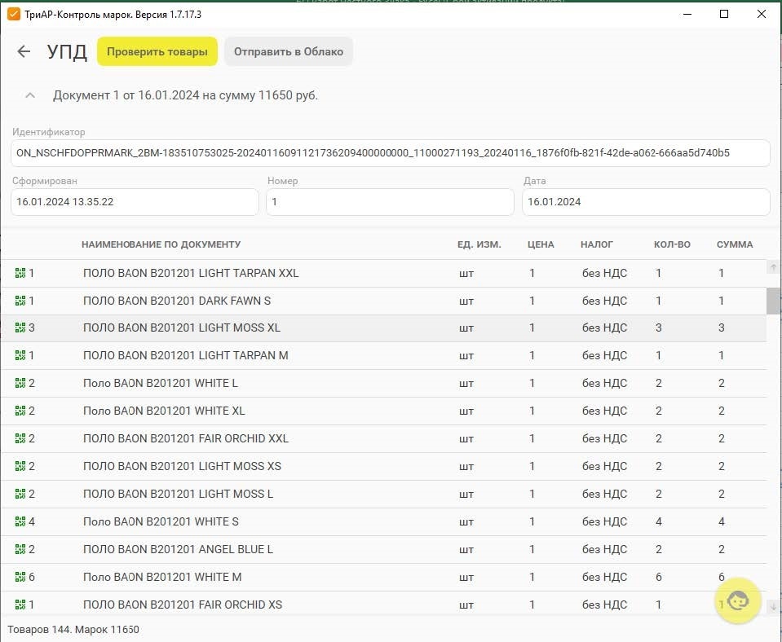Select row ПОЛО BAON B201201 DARK FAWN S
Screen dimensions: 782x642
coord(383,301)
